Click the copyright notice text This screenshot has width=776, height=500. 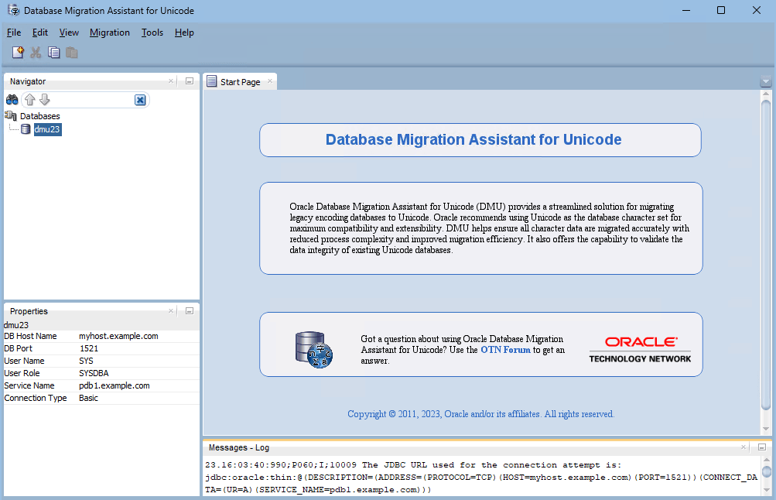[x=480, y=414]
